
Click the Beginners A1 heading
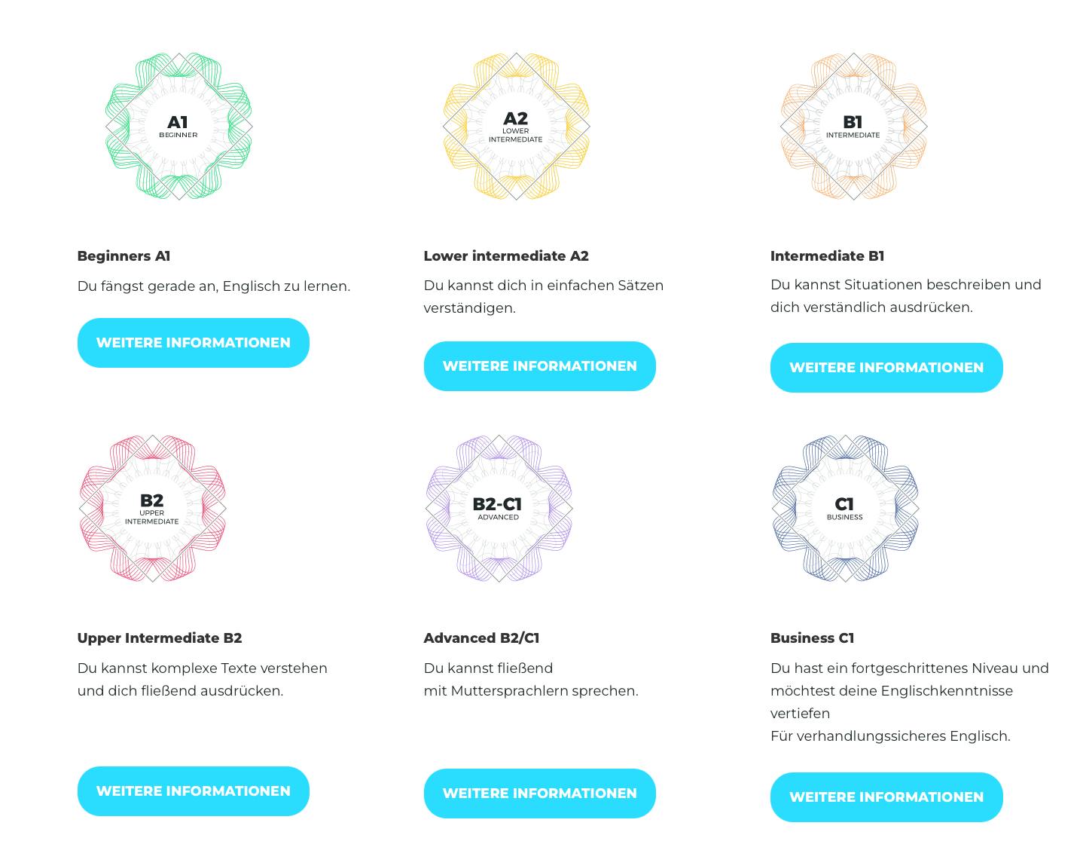click(x=124, y=256)
